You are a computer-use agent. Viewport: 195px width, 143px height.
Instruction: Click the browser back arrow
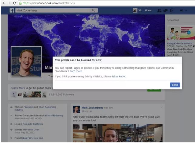(x=4, y=3)
